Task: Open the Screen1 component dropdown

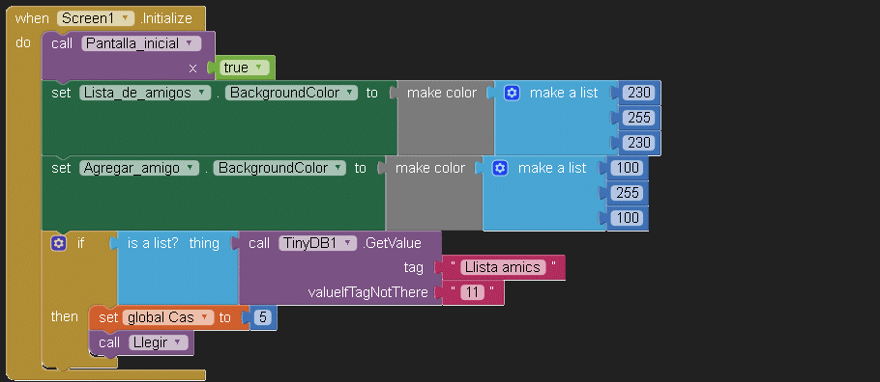Action: coord(96,18)
